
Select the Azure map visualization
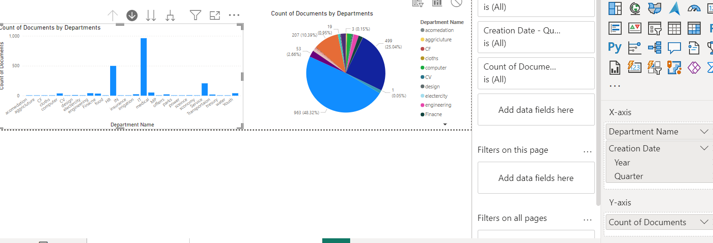674,8
